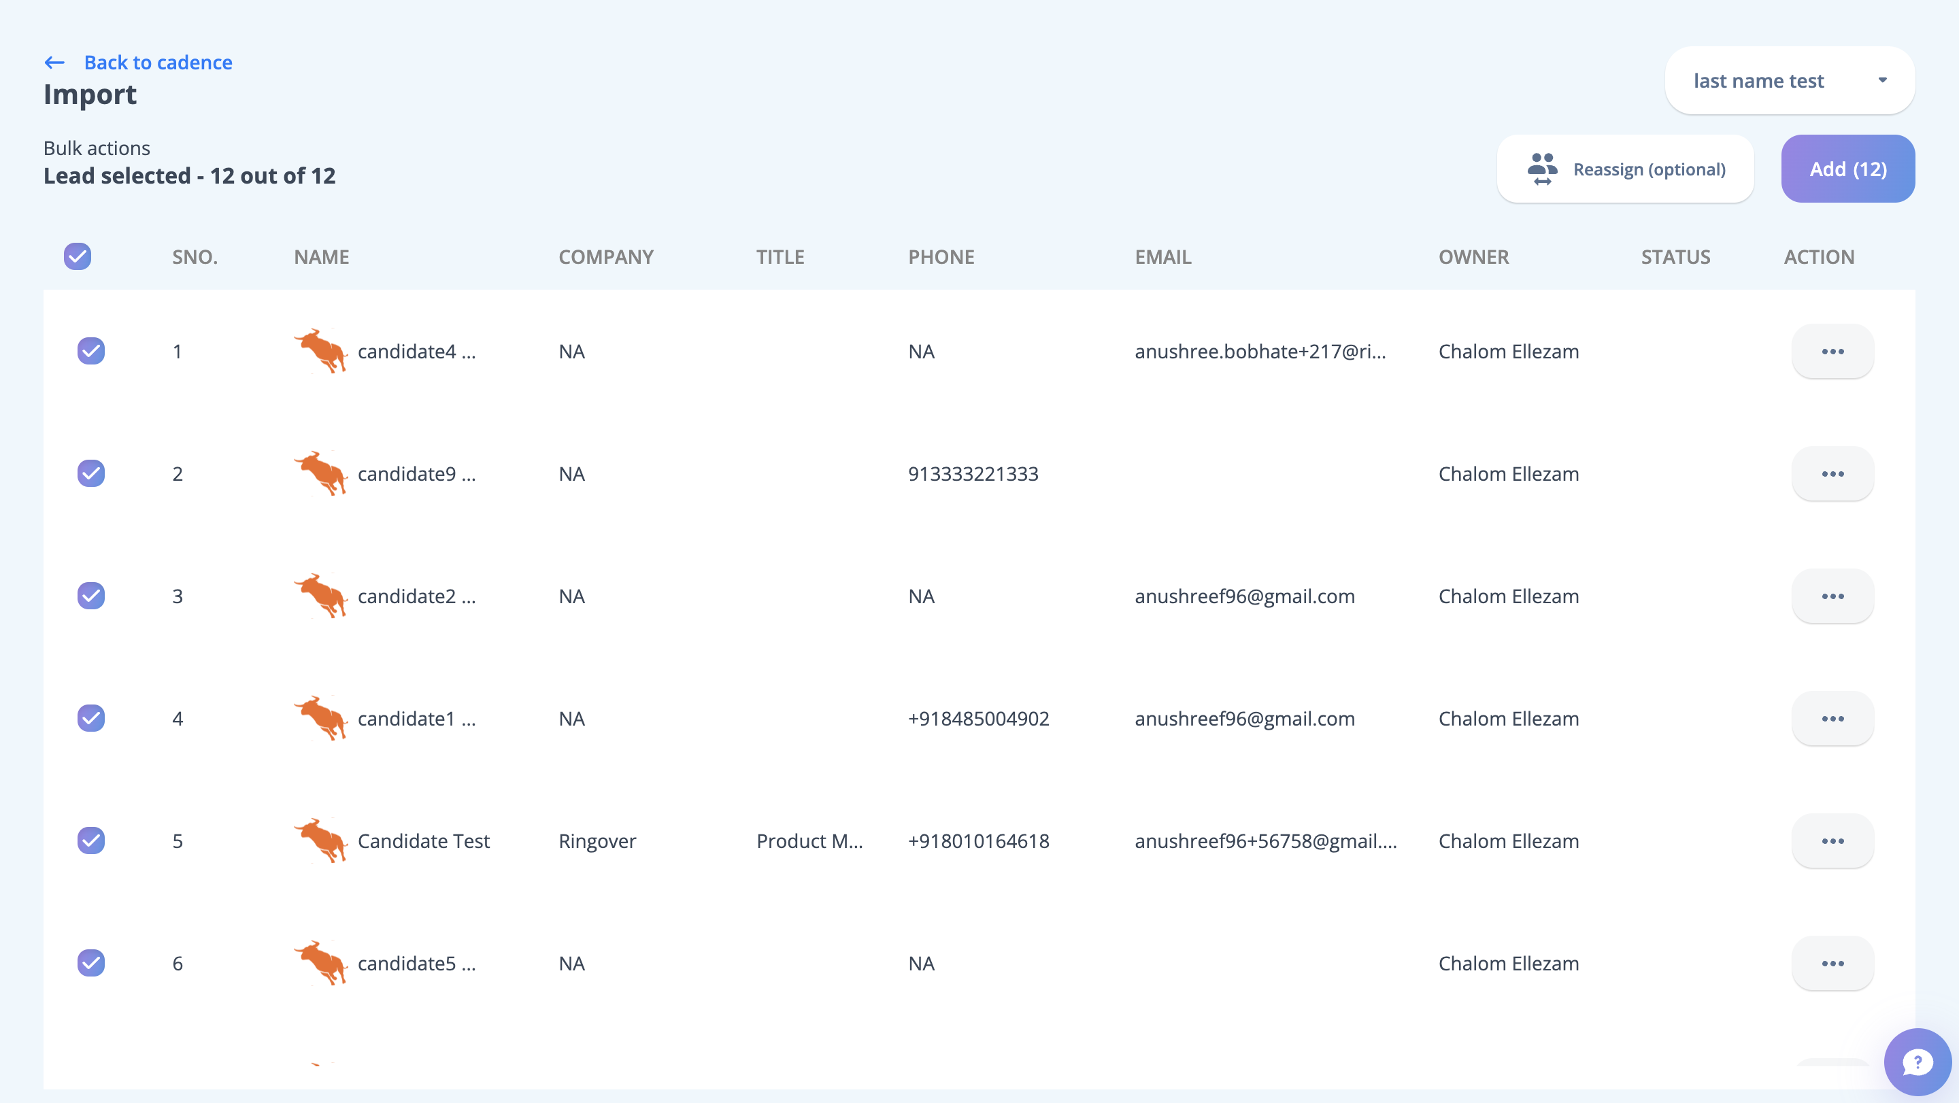
Task: Click the COMPANY column header
Action: (606, 257)
